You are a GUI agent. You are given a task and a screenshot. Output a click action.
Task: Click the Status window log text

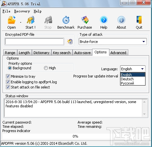coord(71,104)
